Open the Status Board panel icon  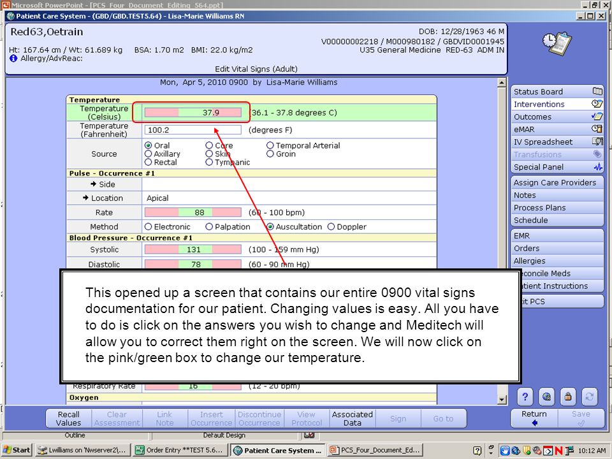[597, 91]
